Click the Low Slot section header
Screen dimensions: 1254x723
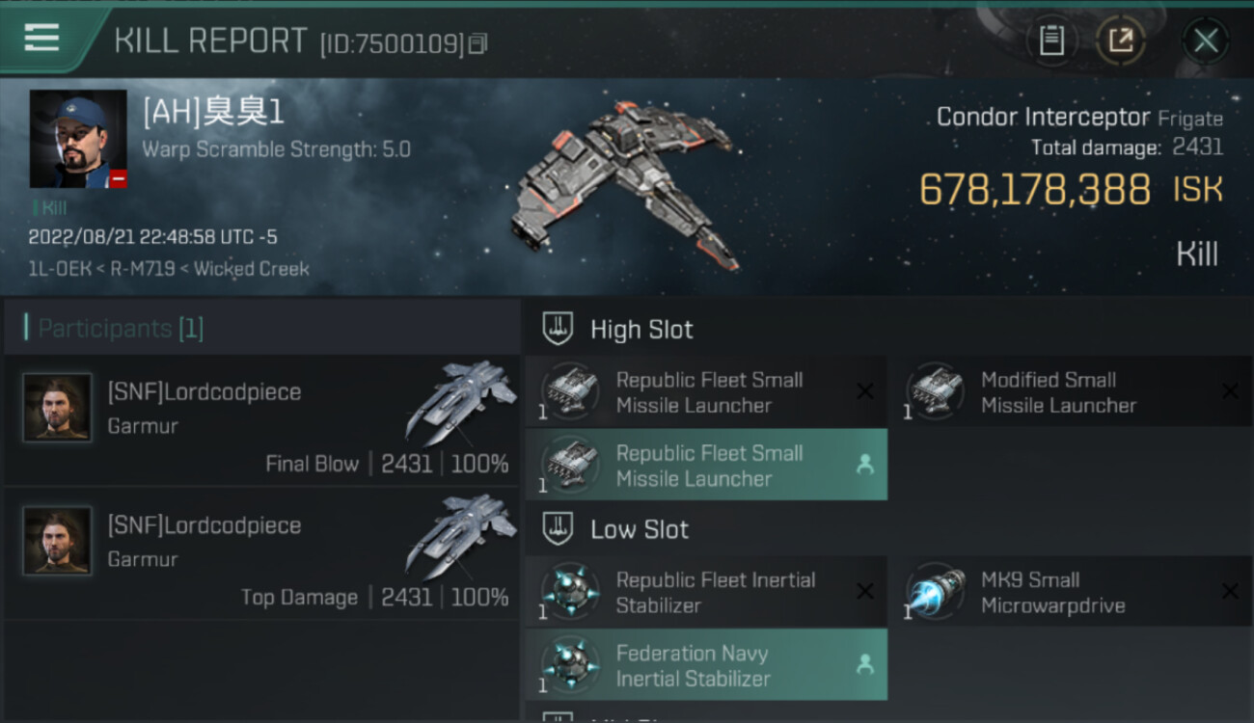tap(640, 529)
